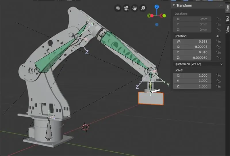Toggle lock for Location X
Image resolution: width=230 pixels, height=156 pixels.
(x=218, y=19)
